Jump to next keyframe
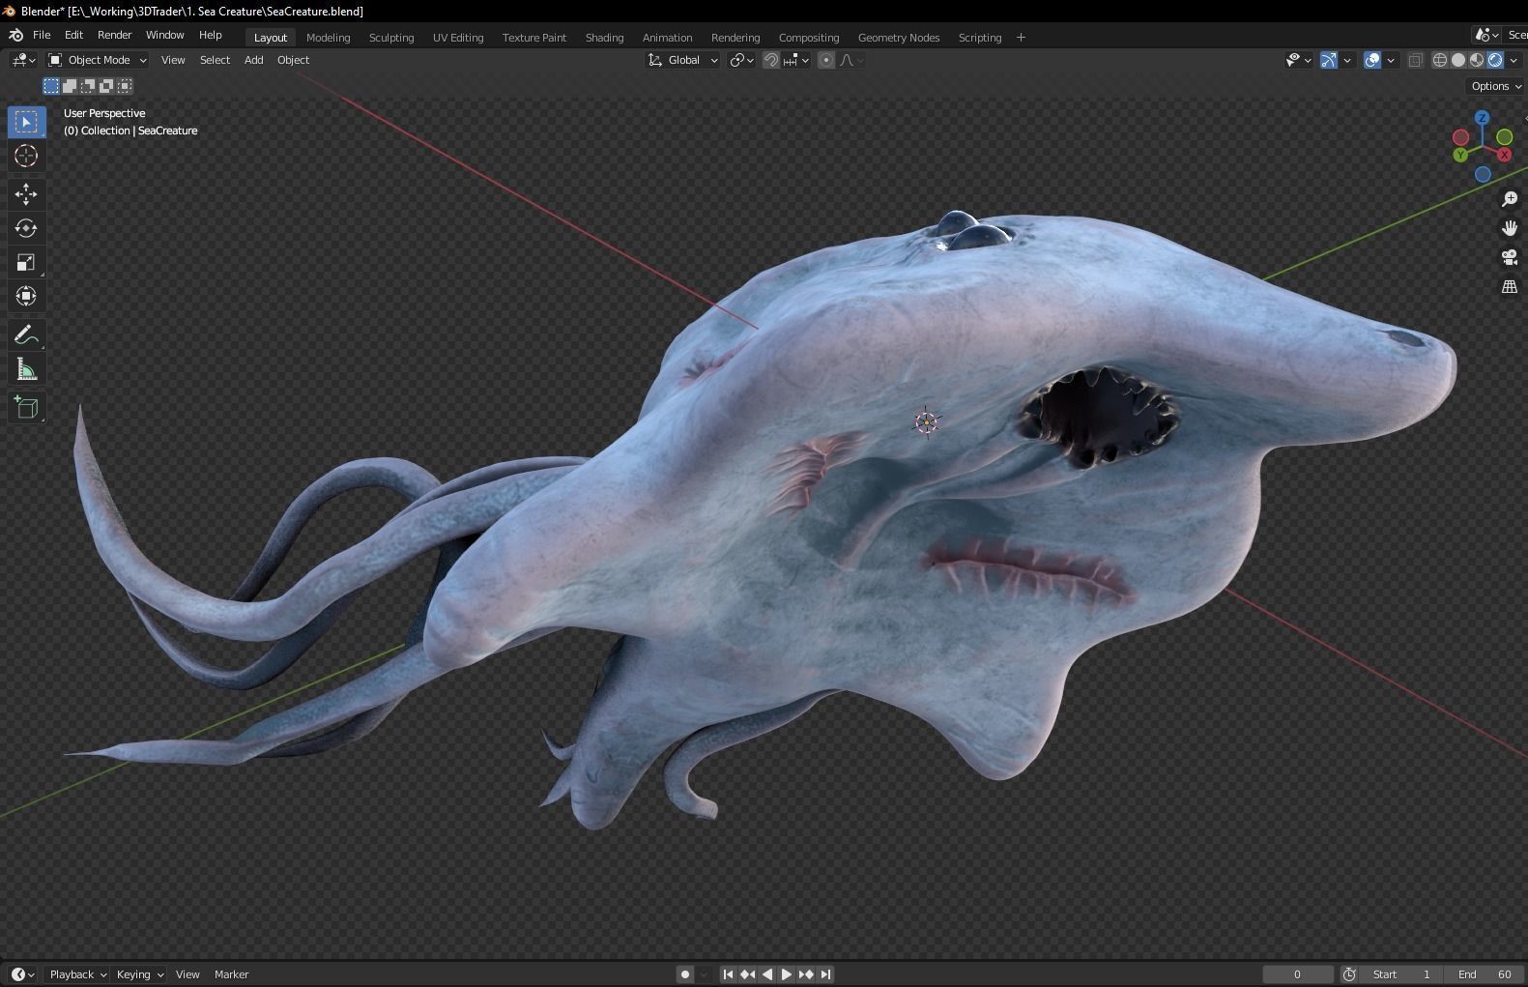1528x987 pixels. [806, 974]
